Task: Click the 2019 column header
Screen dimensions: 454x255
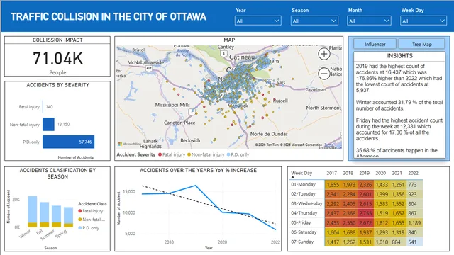Action: coord(364,173)
